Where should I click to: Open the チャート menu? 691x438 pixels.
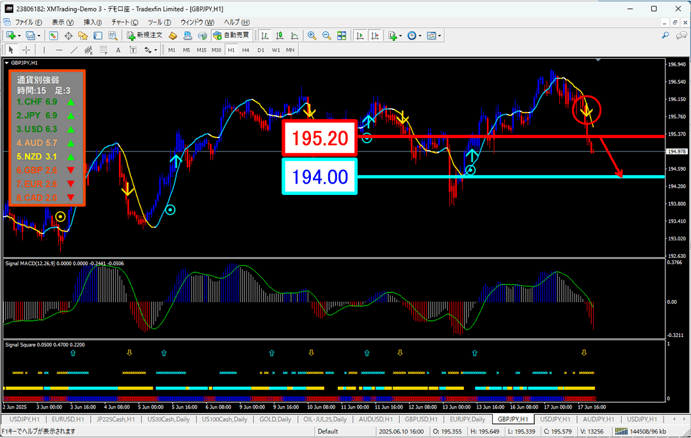[x=125, y=22]
